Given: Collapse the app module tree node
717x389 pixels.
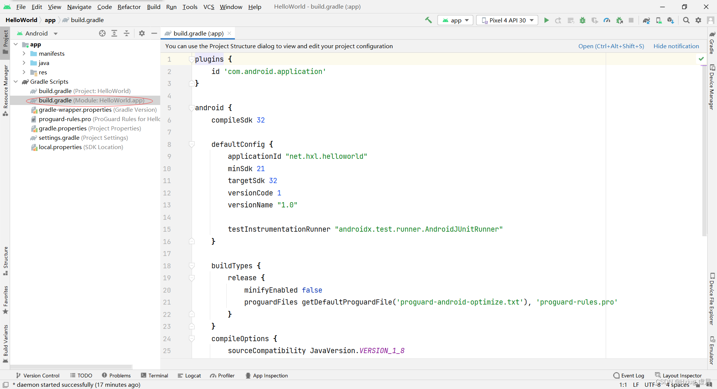Looking at the screenshot, I should [16, 44].
